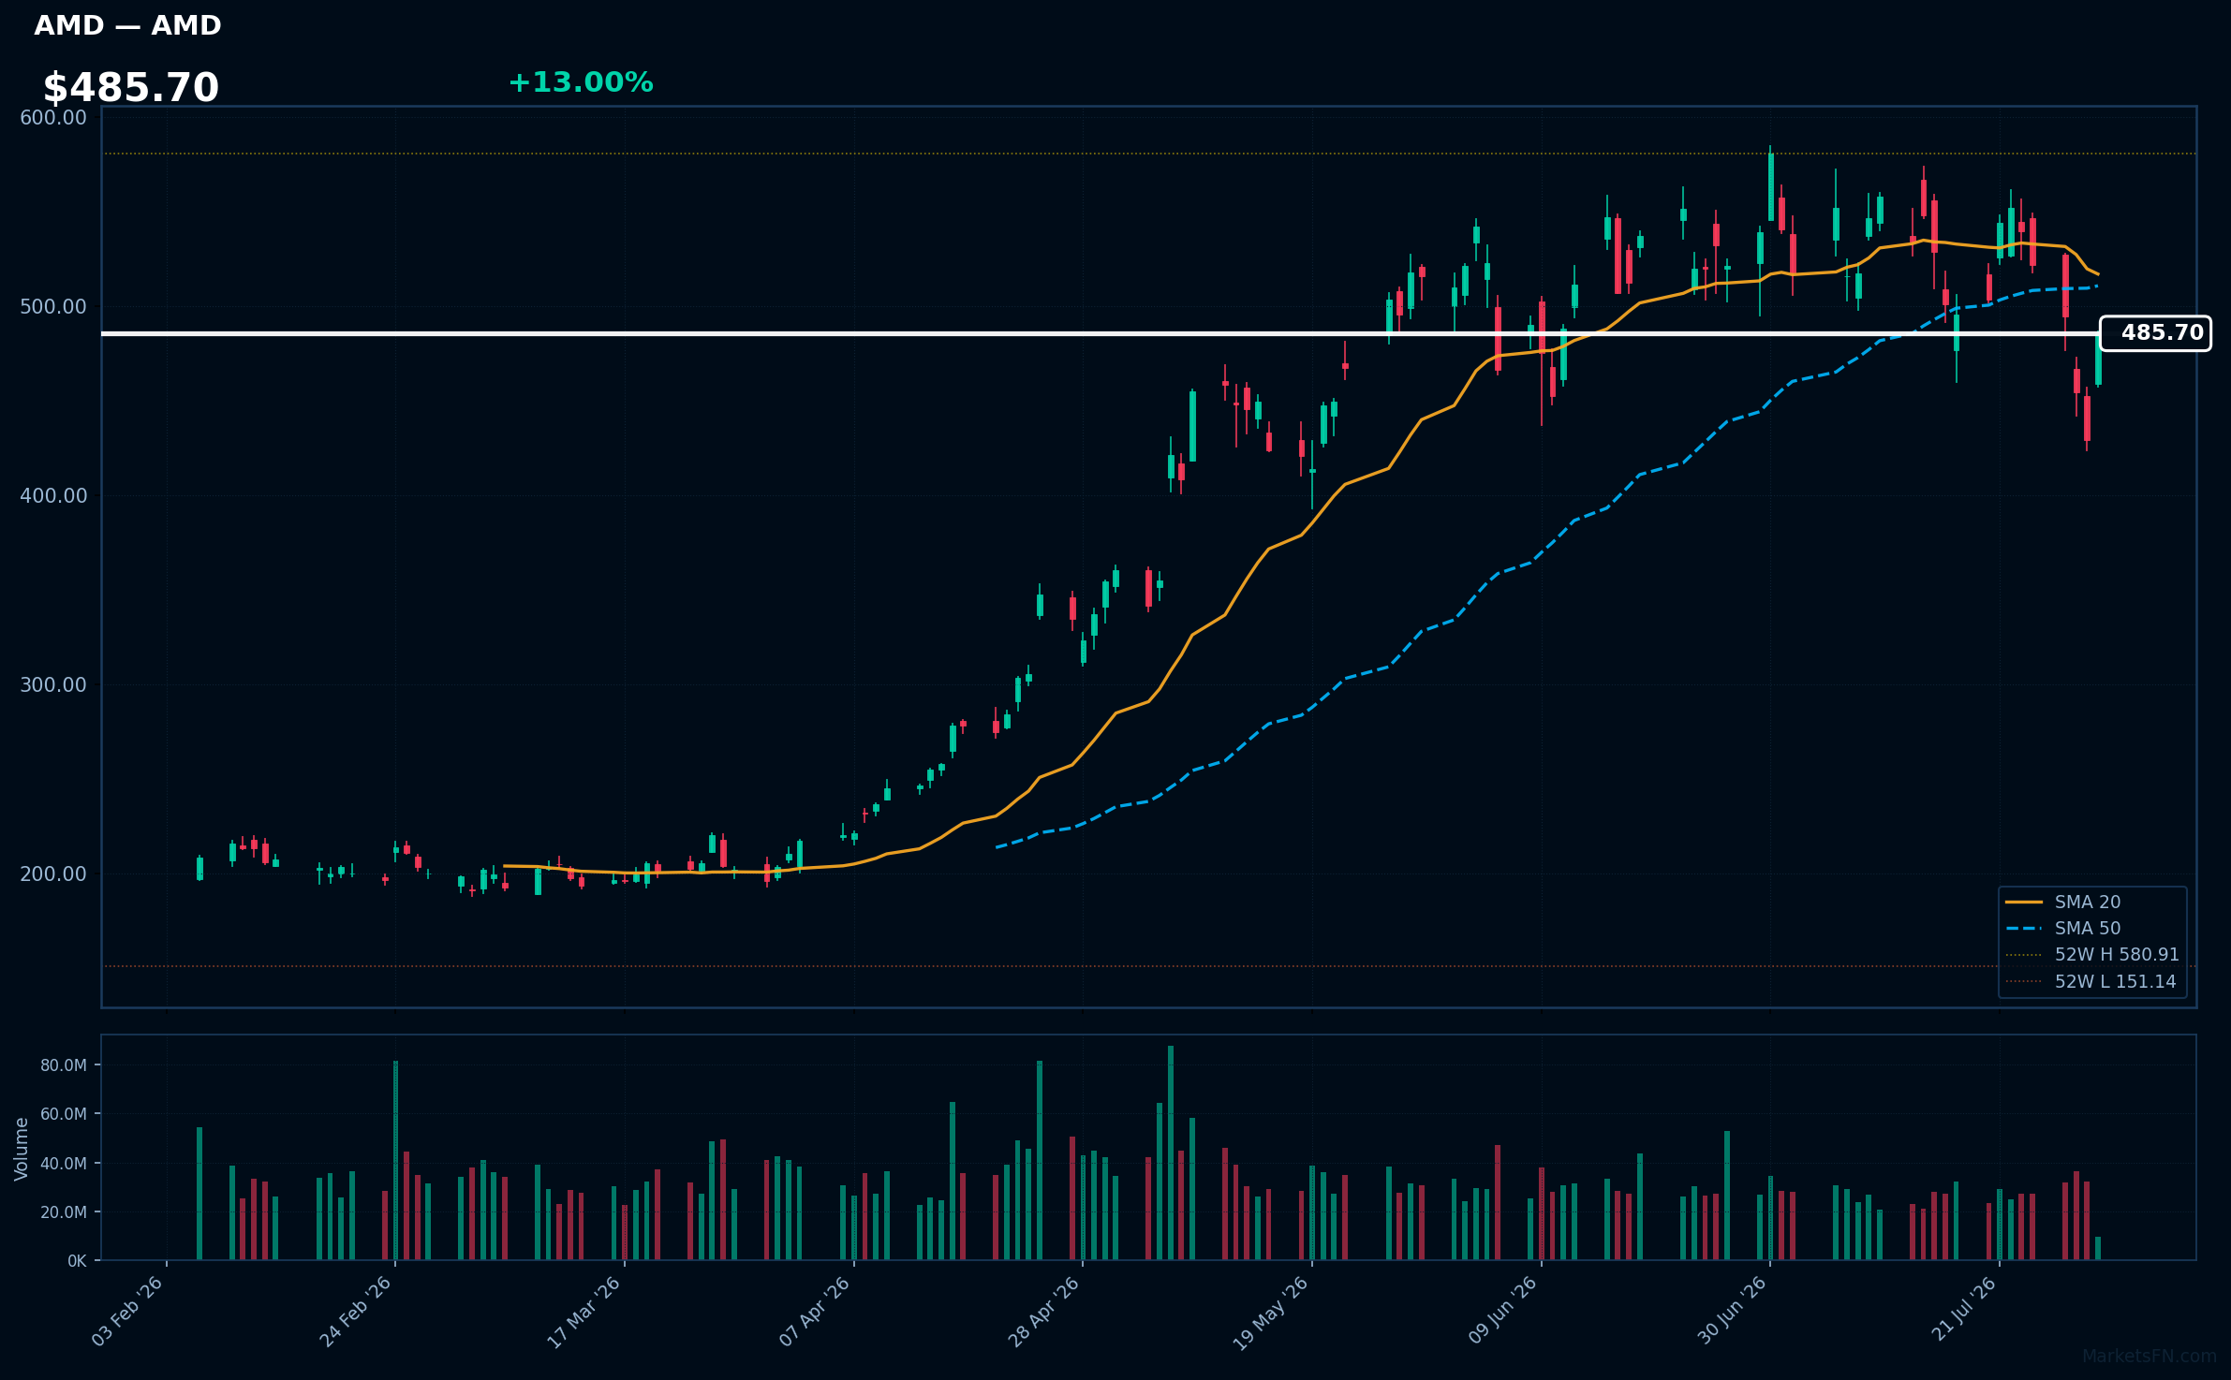Click the 21 Jul '26 date label

click(x=1964, y=1308)
